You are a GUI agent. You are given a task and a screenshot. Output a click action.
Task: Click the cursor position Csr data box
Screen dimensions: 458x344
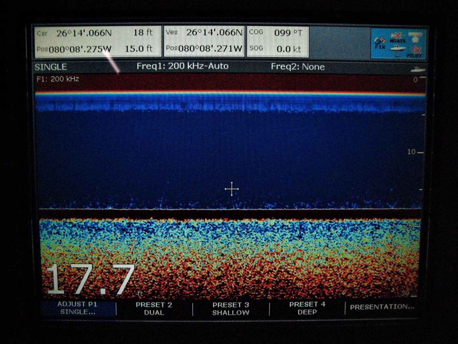point(97,41)
